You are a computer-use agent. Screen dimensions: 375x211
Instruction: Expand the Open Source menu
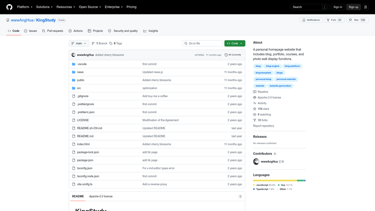click(90, 7)
